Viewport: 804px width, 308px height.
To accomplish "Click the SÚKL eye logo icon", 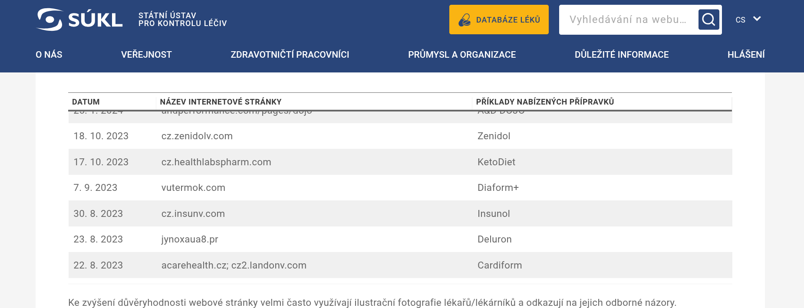I will [x=49, y=20].
